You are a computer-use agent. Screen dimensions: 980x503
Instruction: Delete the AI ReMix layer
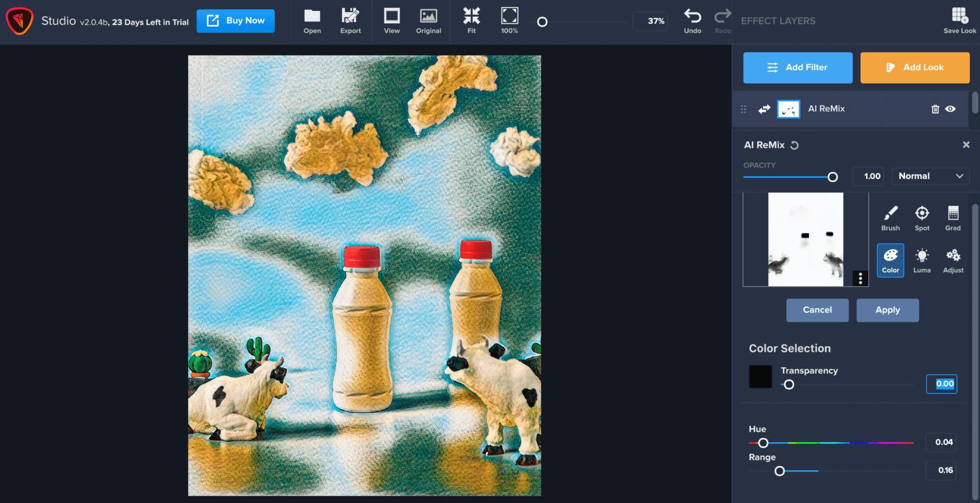935,109
